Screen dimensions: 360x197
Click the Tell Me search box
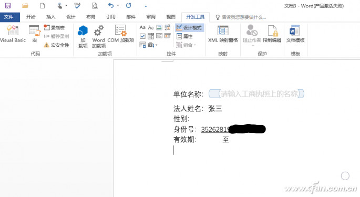point(241,17)
